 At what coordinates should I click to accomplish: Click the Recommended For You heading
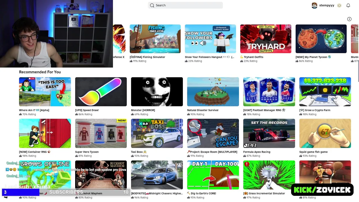pyautogui.click(x=40, y=72)
